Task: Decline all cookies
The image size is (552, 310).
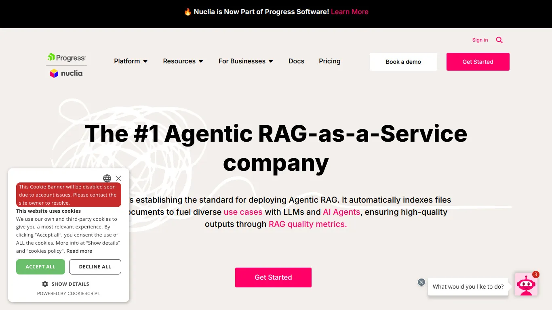Action: pyautogui.click(x=95, y=267)
